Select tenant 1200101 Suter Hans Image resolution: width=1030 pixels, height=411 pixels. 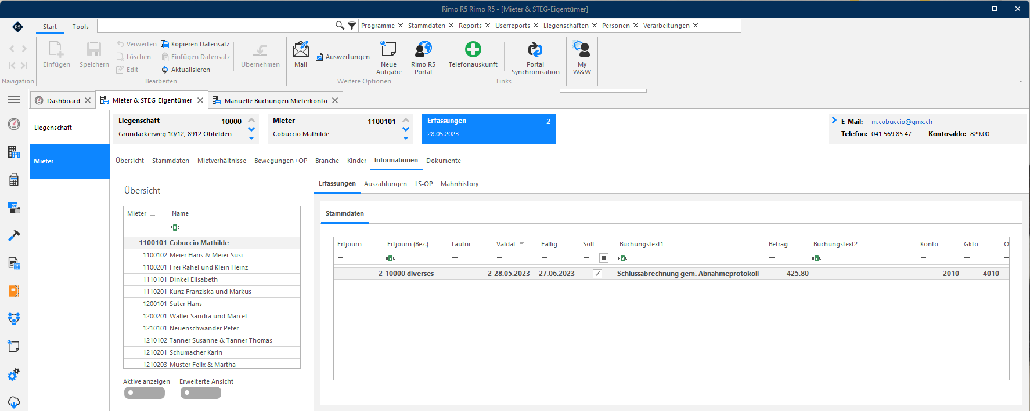click(x=212, y=304)
